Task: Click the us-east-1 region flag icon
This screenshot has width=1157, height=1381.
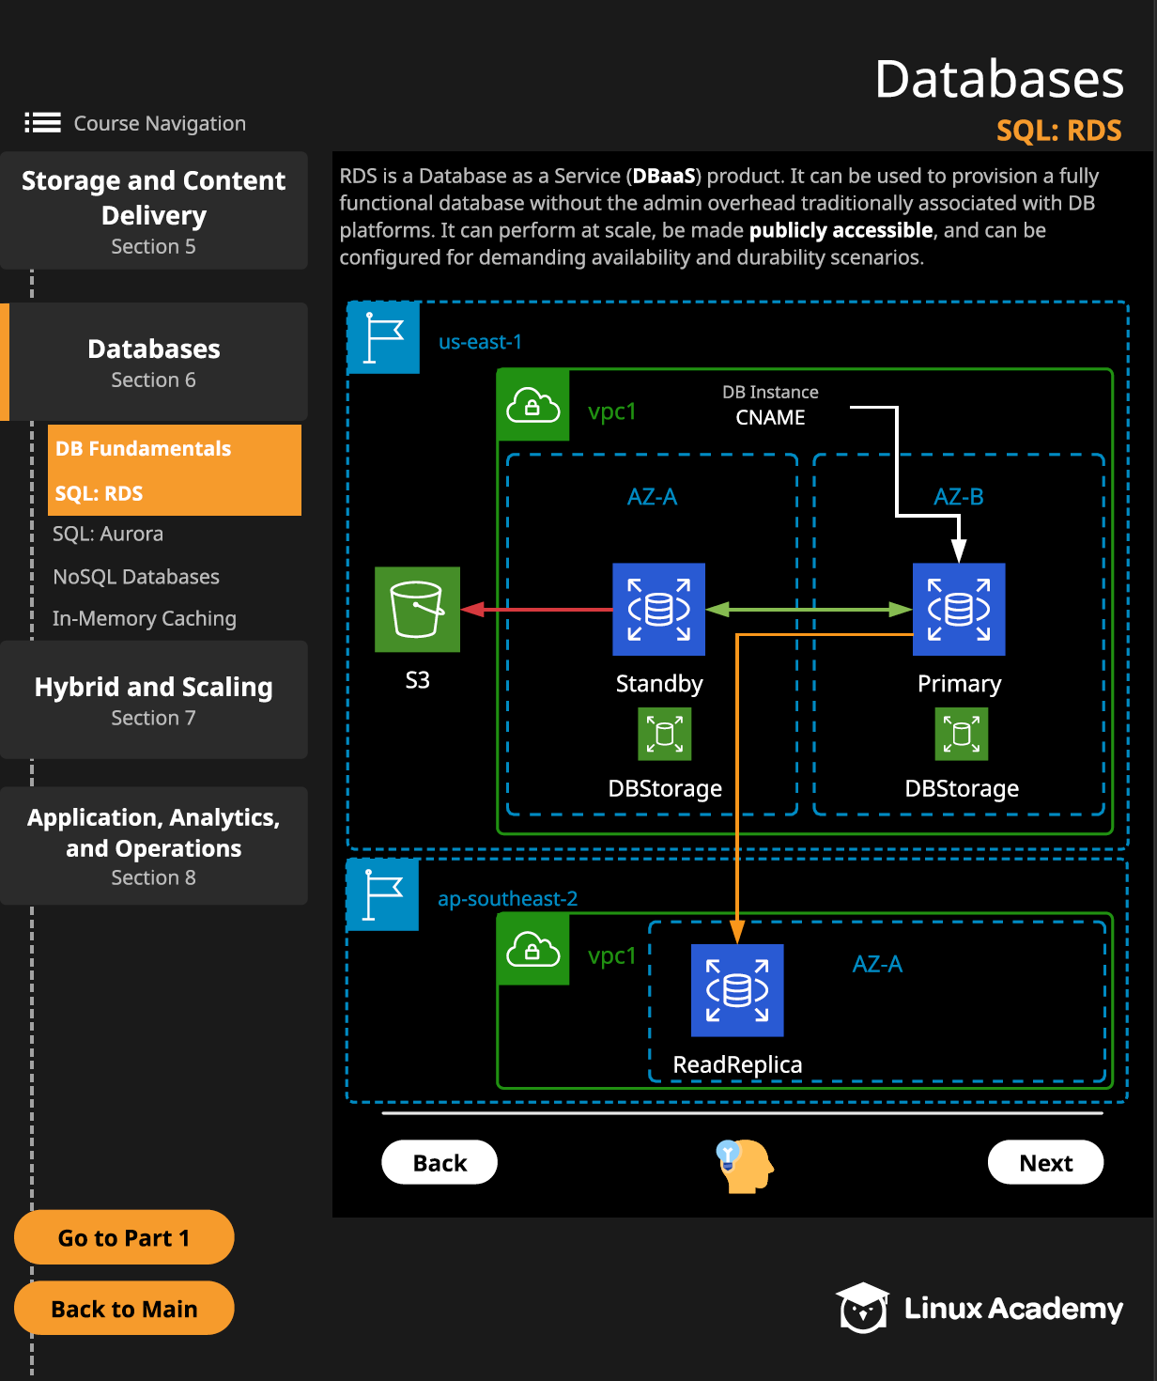Action: coord(383,337)
